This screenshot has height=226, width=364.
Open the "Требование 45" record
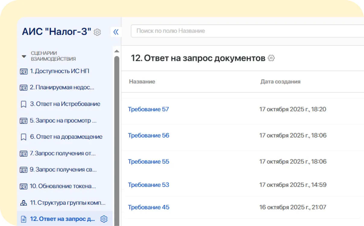(x=149, y=207)
